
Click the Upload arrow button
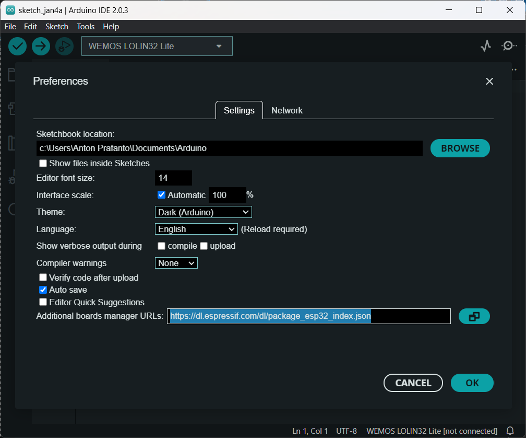tap(41, 46)
